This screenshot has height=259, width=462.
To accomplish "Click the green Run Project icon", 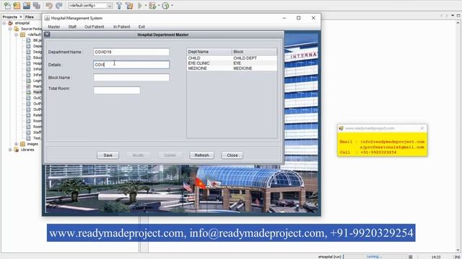I will pos(140,5).
